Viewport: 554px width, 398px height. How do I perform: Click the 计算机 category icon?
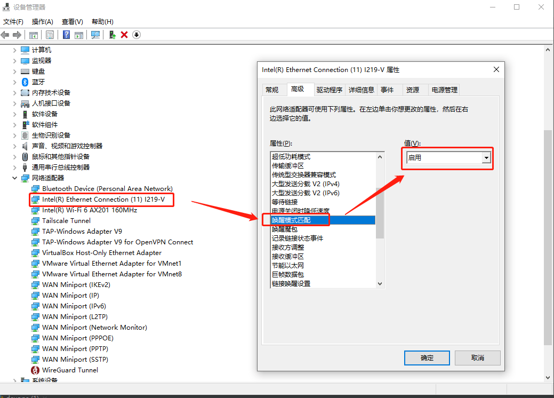point(25,50)
